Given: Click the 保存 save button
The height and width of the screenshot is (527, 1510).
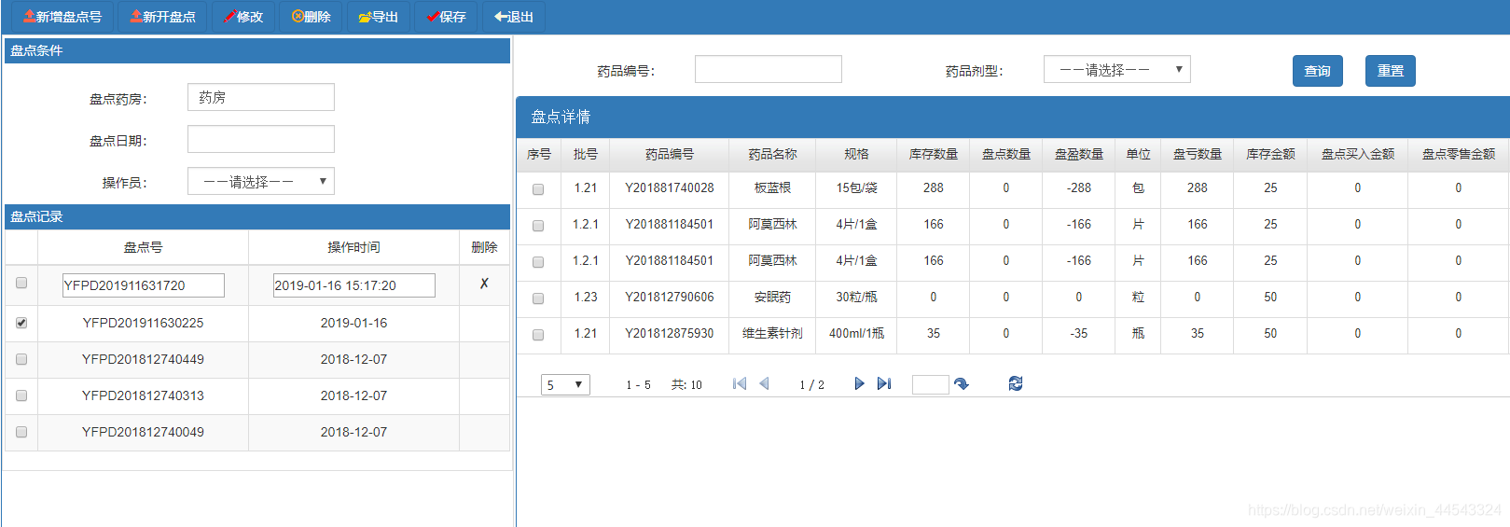Looking at the screenshot, I should (446, 17).
